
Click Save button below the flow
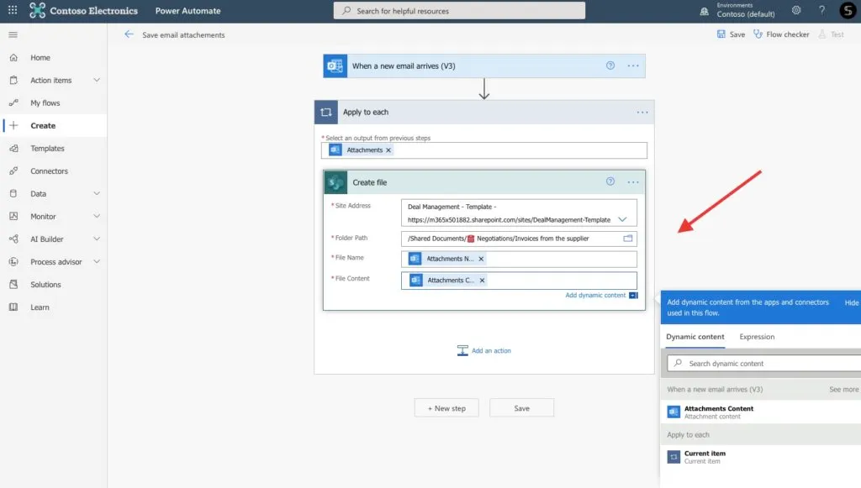(x=521, y=408)
